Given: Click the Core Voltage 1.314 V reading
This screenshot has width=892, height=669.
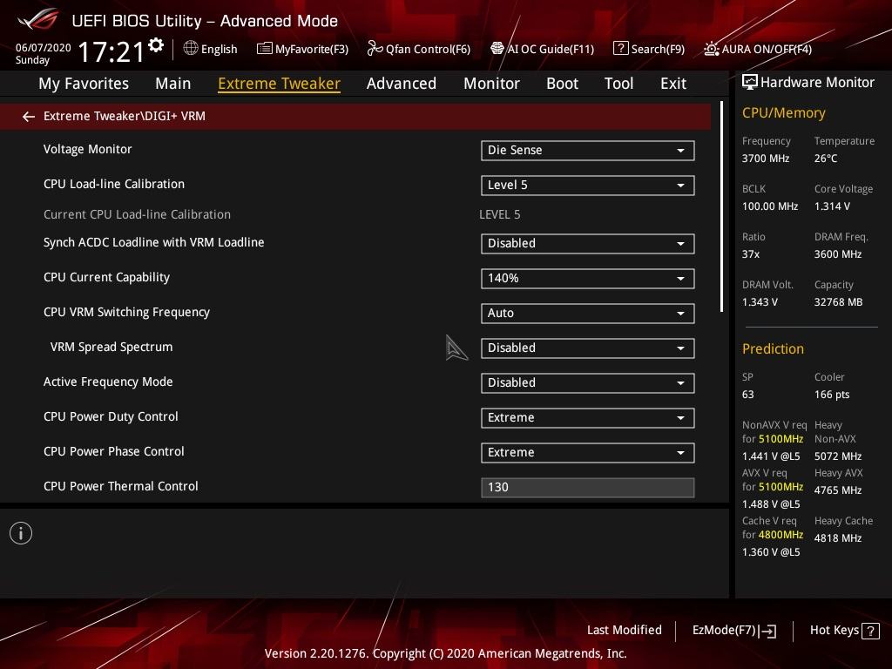Looking at the screenshot, I should click(832, 206).
